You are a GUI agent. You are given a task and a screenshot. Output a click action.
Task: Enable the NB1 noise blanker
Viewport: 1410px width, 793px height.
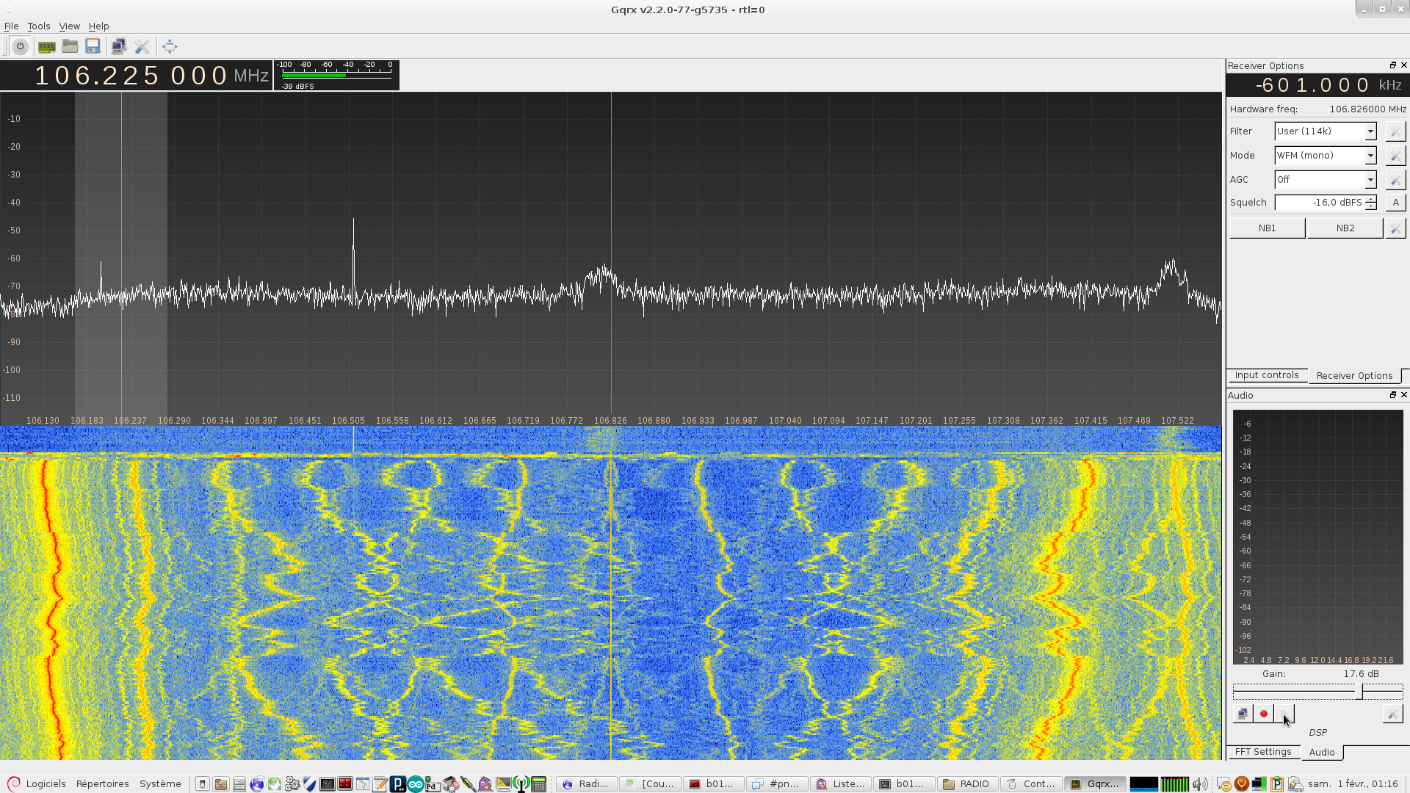click(1267, 228)
